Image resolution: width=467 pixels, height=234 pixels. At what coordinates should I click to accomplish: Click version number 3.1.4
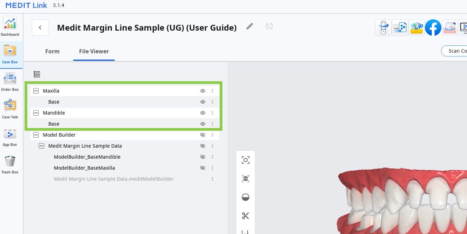pos(58,6)
